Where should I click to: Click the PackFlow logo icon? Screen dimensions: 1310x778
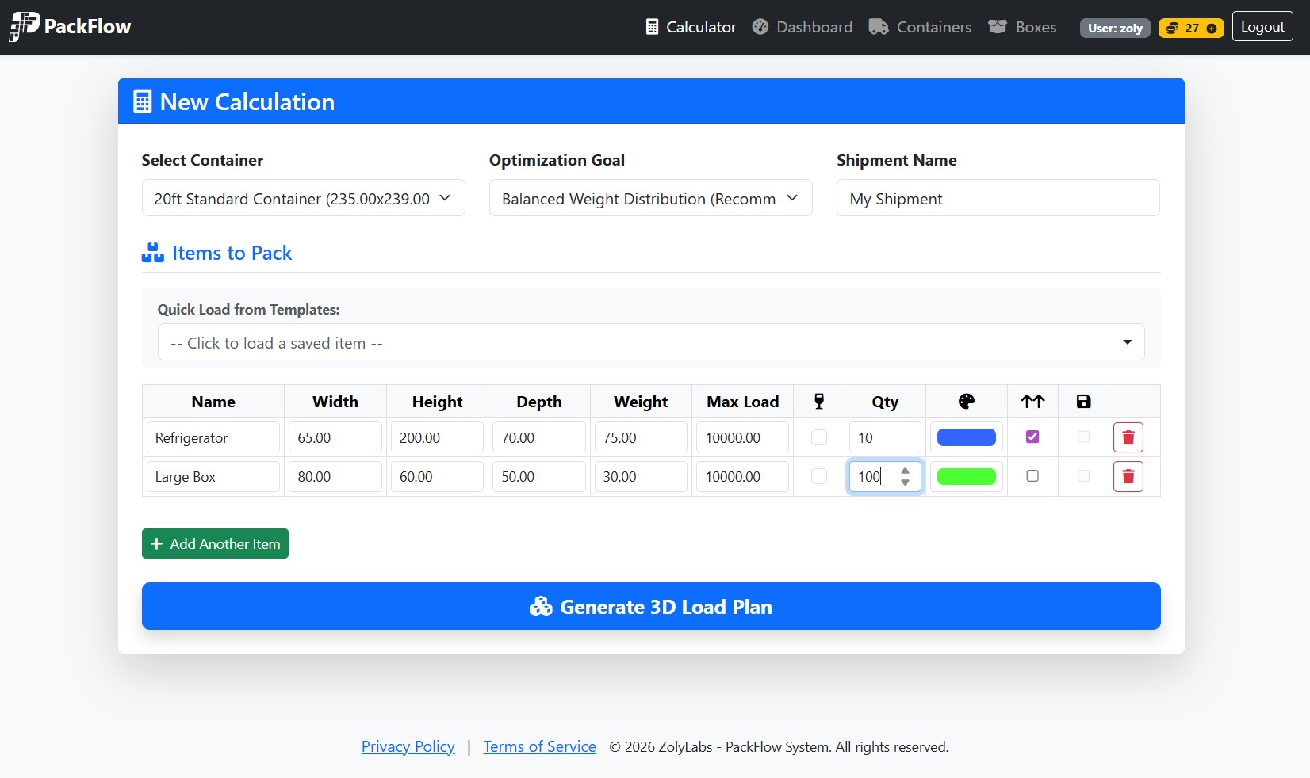click(x=23, y=26)
